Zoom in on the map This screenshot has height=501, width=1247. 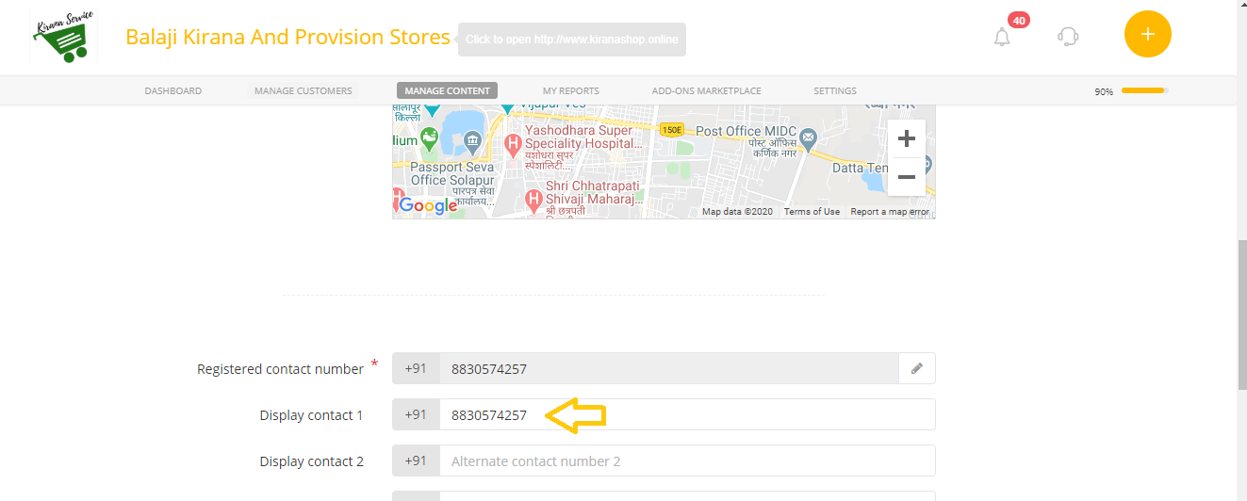point(907,139)
